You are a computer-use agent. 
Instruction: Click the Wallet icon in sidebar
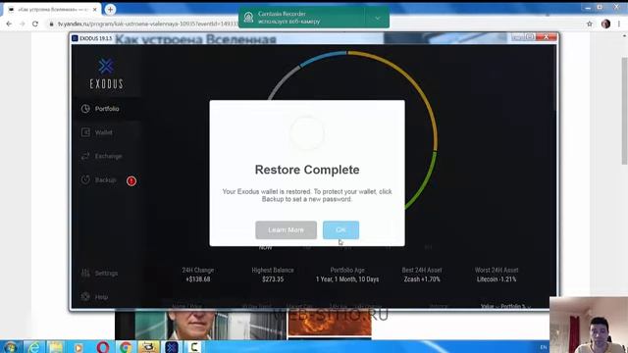coord(85,132)
